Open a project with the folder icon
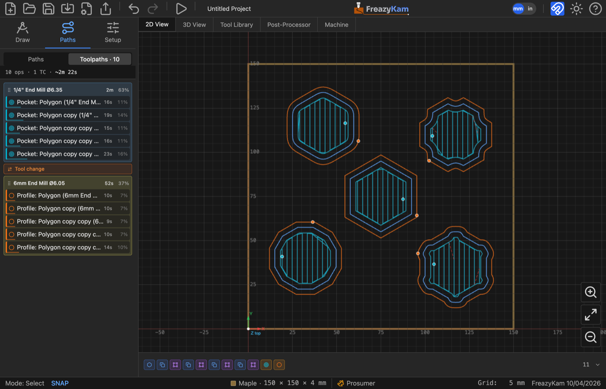 coord(29,8)
